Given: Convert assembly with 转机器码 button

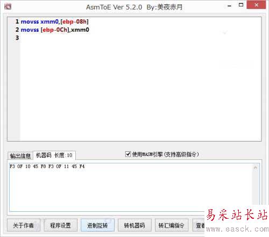Looking at the screenshot, I should [x=134, y=225].
